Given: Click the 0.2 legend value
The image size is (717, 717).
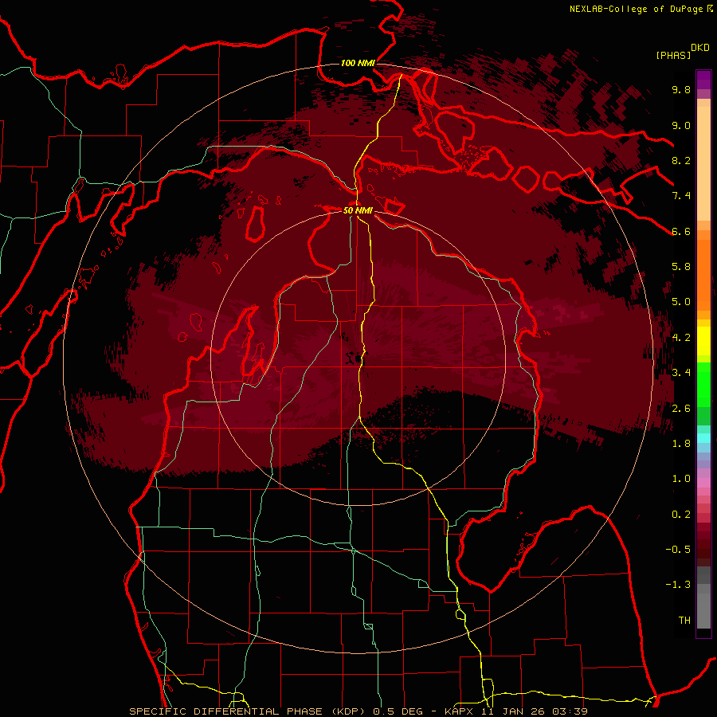Looking at the screenshot, I should [681, 515].
